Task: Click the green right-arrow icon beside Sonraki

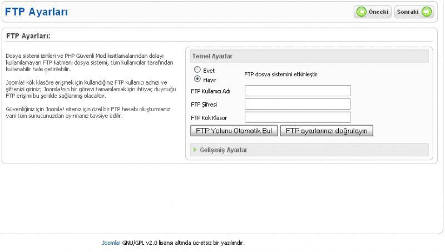Action: pyautogui.click(x=427, y=12)
